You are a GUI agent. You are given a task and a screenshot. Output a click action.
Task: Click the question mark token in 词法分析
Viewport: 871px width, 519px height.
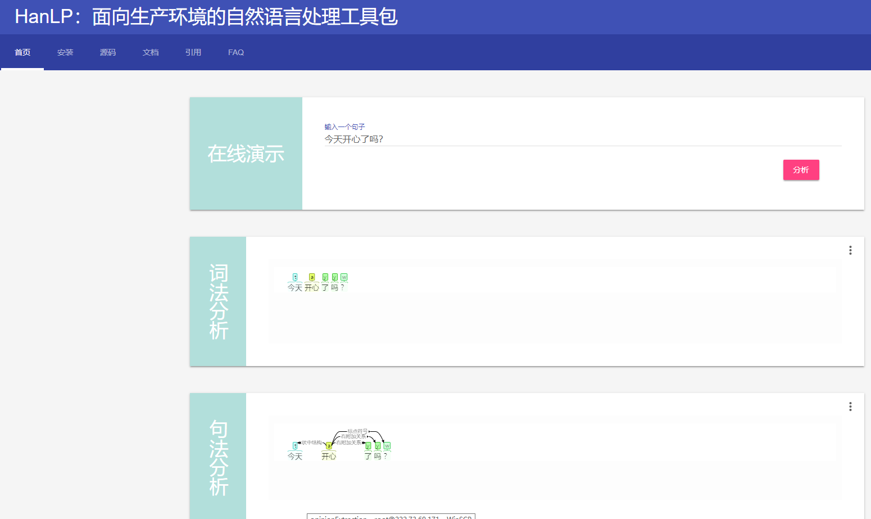click(343, 287)
